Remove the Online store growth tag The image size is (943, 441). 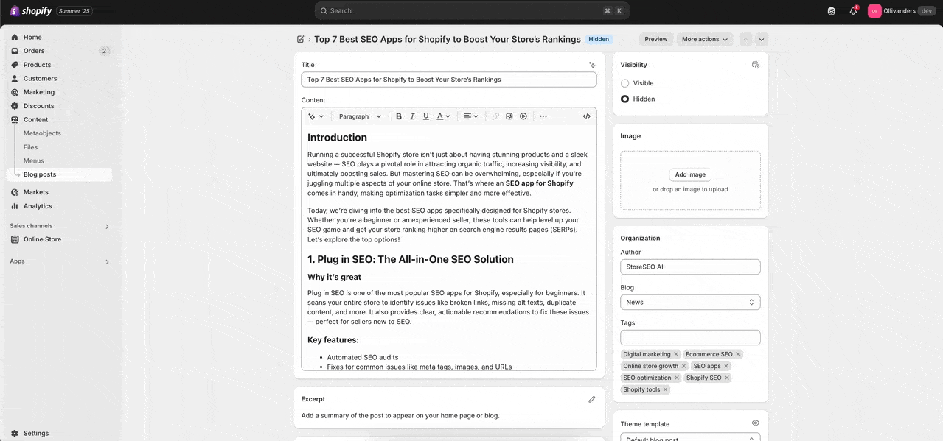click(x=683, y=366)
